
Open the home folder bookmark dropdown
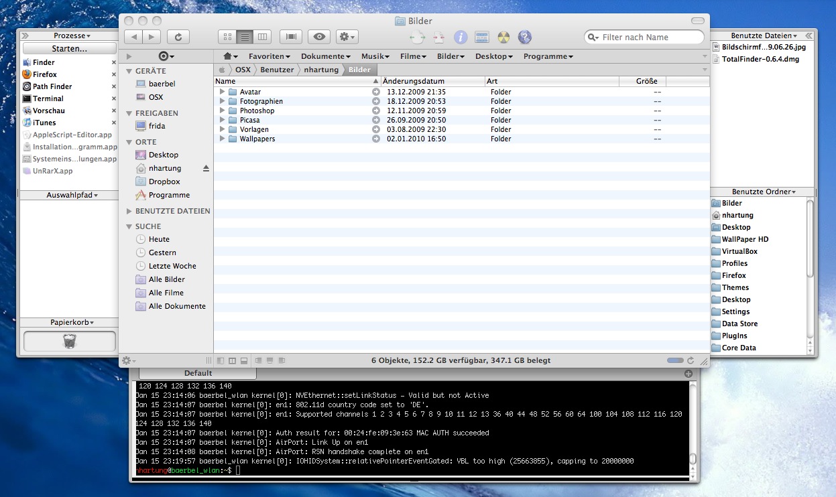coord(230,56)
